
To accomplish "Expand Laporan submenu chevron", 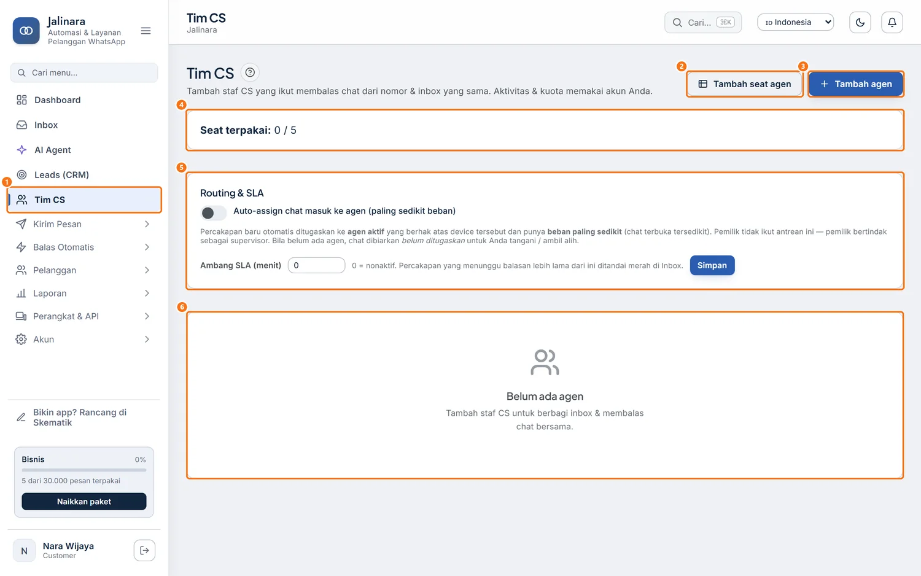I will point(147,294).
